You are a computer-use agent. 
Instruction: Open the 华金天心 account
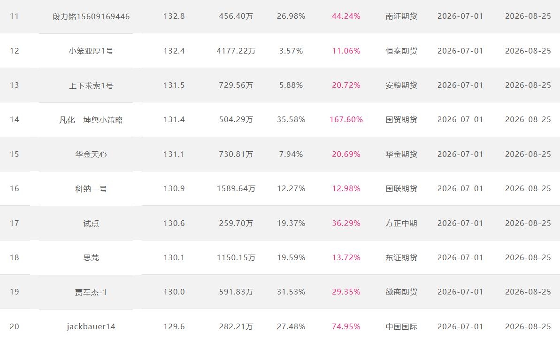91,155
